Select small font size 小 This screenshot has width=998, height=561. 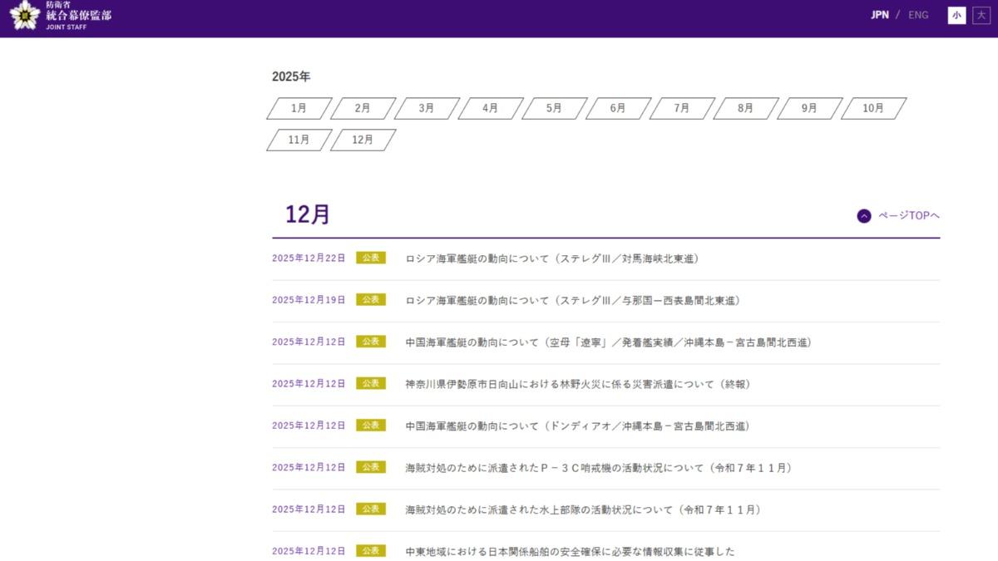956,15
